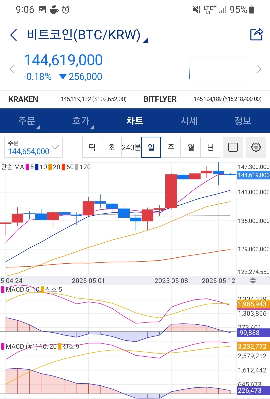The height and width of the screenshot is (399, 270).
Task: Show previous coin with left chevron
Action: click(x=12, y=69)
